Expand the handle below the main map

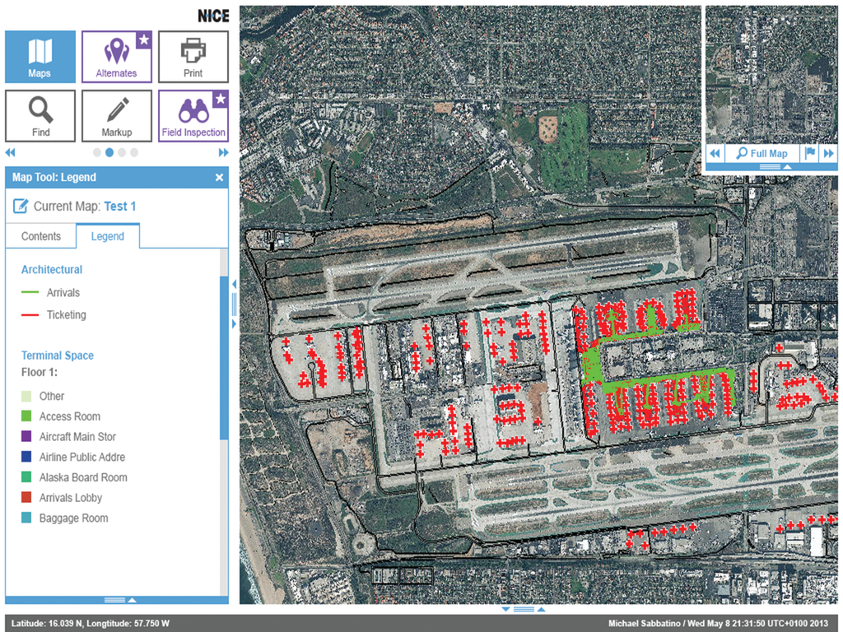pos(524,610)
